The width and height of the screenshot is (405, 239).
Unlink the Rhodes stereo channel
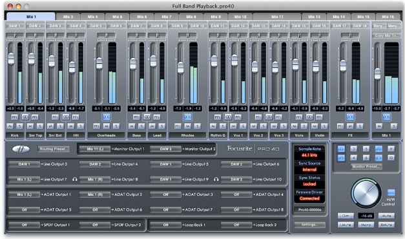(187, 117)
